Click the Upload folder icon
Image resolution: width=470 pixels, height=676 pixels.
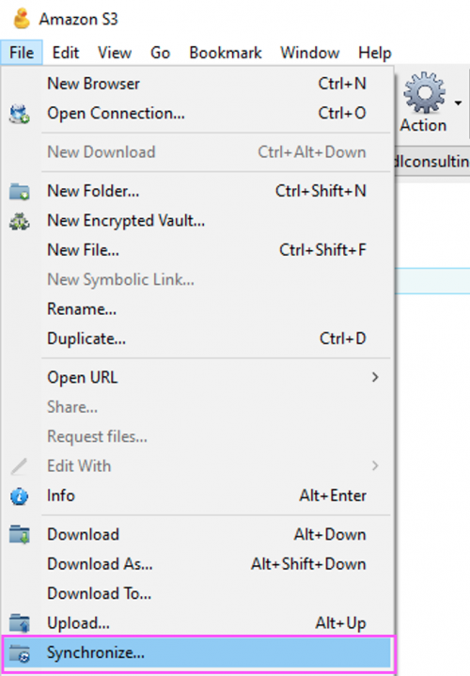(20, 623)
